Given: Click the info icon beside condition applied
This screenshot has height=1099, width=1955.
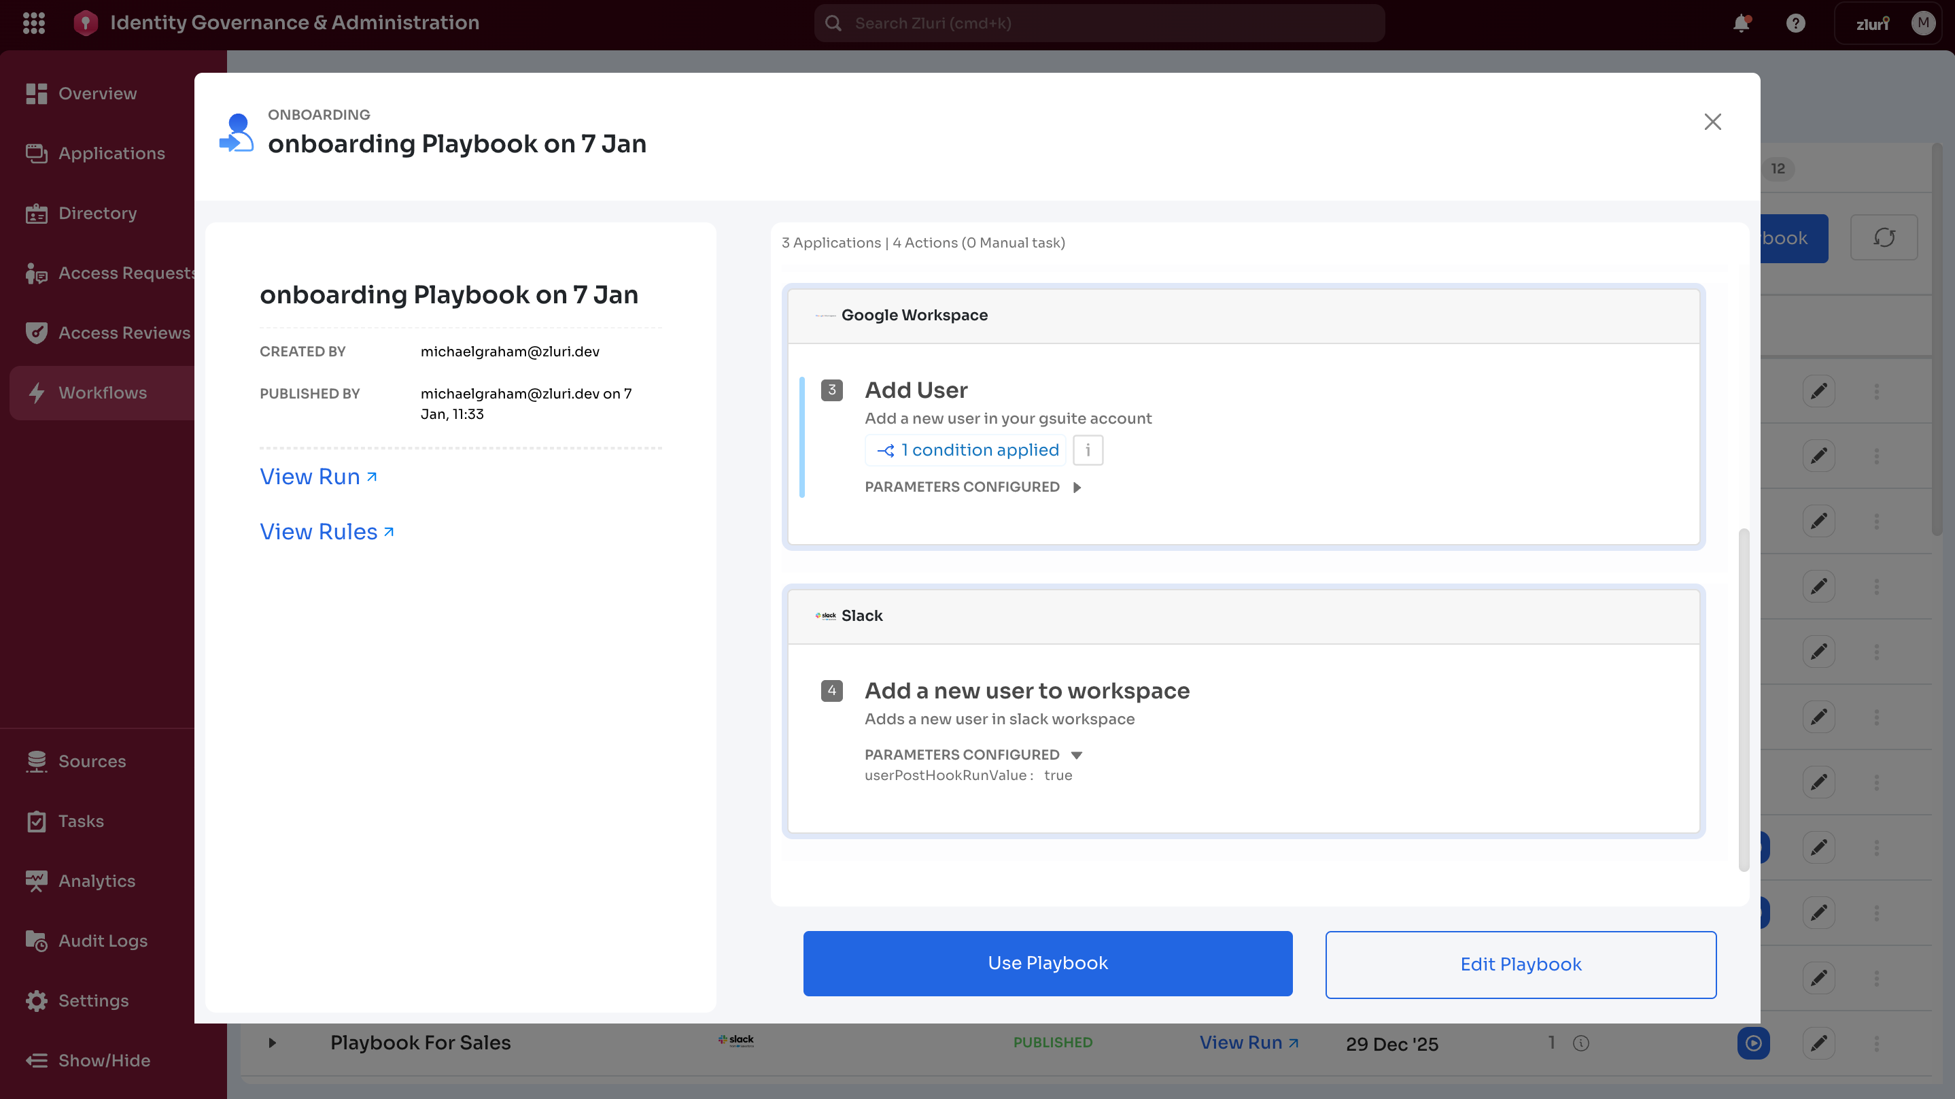Looking at the screenshot, I should (x=1088, y=450).
